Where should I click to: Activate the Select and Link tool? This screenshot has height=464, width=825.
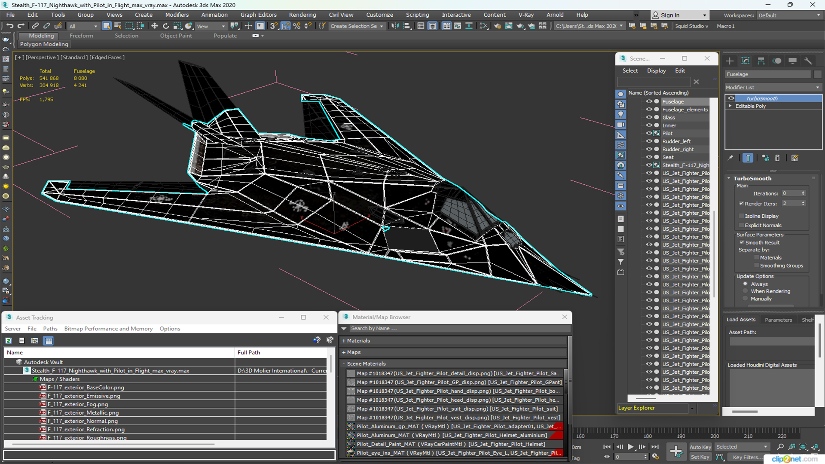35,26
